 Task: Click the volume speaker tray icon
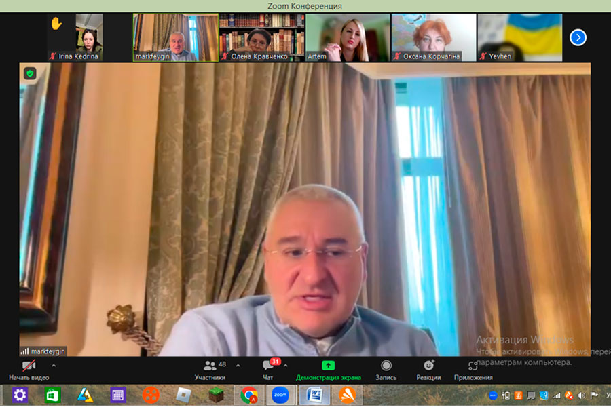click(x=581, y=395)
